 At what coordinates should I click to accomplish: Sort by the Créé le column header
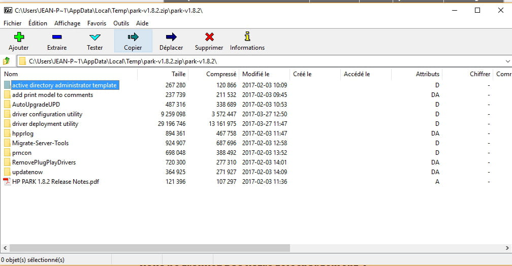(315, 74)
